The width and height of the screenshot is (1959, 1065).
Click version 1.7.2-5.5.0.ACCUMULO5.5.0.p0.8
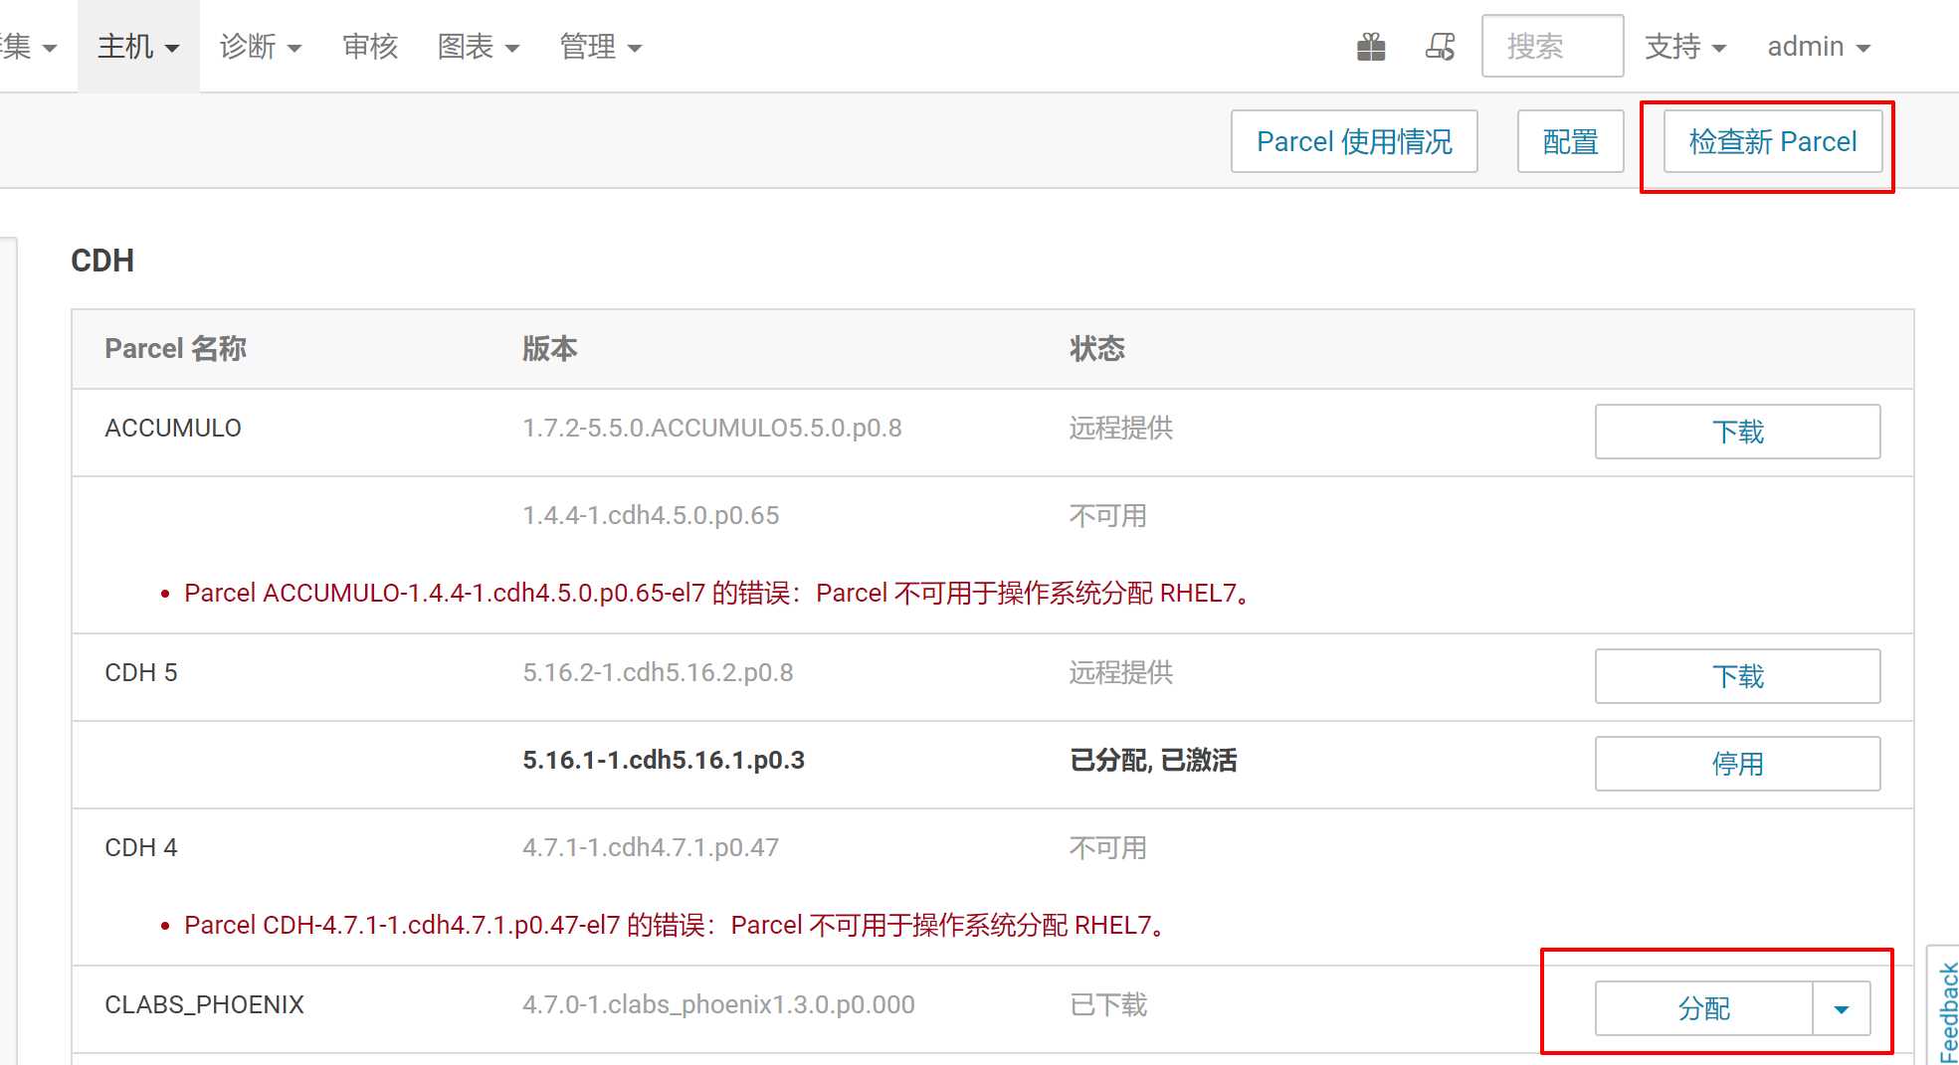(712, 428)
